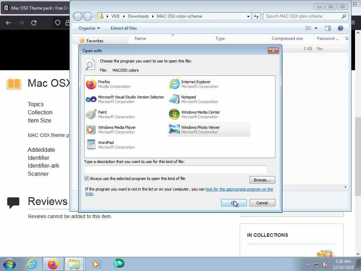Viewport: 361px width, 271px height.
Task: Cancel the Open with dialog
Action: point(262,203)
